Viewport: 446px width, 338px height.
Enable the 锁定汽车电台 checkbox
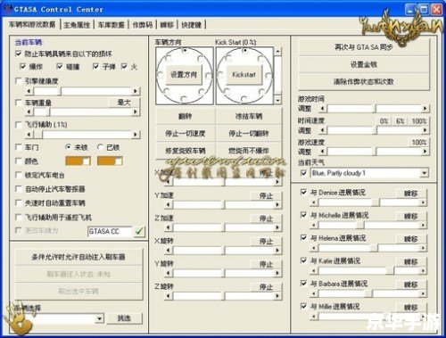(x=19, y=175)
